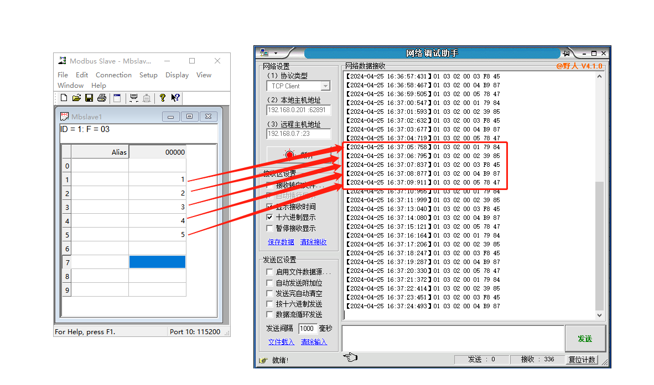Click the network assistant system menu icon
The height and width of the screenshot is (385, 654).
[x=264, y=52]
